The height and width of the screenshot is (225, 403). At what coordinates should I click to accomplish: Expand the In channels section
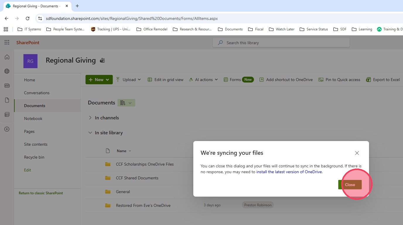pyautogui.click(x=90, y=118)
